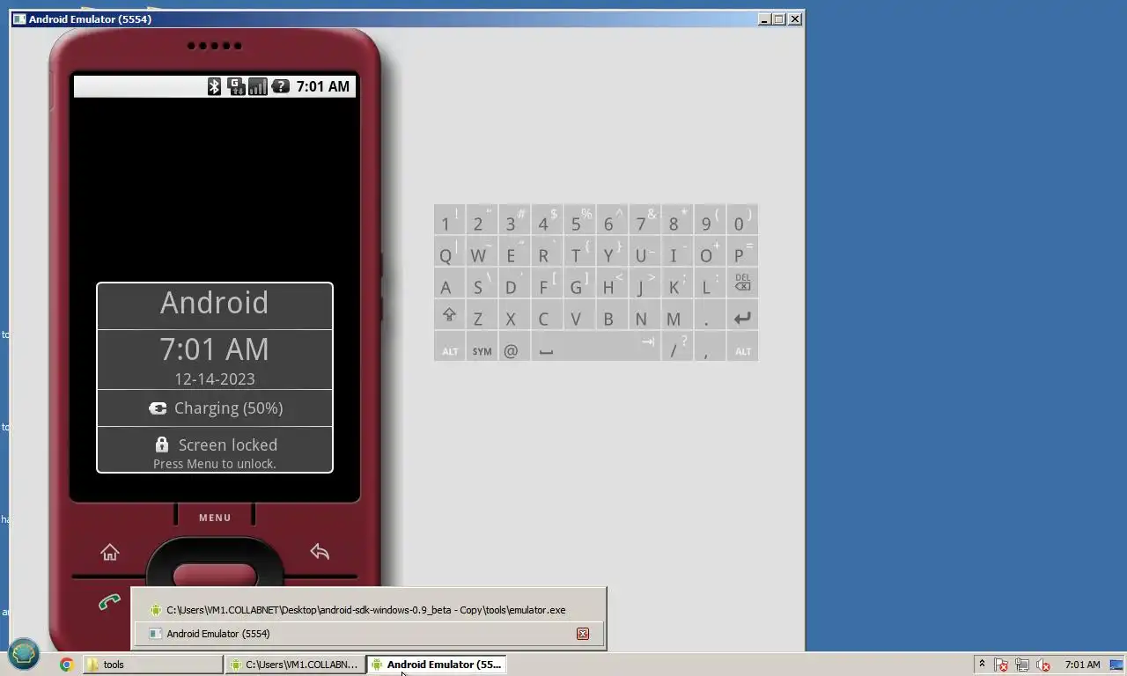The image size is (1127, 676).
Task: Click the DEL key on emulator keyboard
Action: coord(742,283)
